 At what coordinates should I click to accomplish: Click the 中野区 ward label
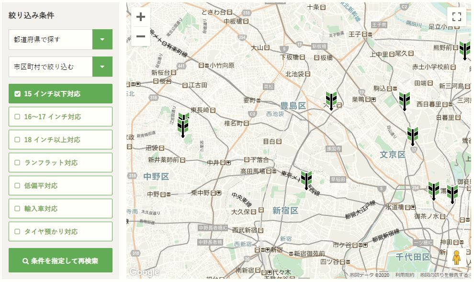[x=156, y=176]
